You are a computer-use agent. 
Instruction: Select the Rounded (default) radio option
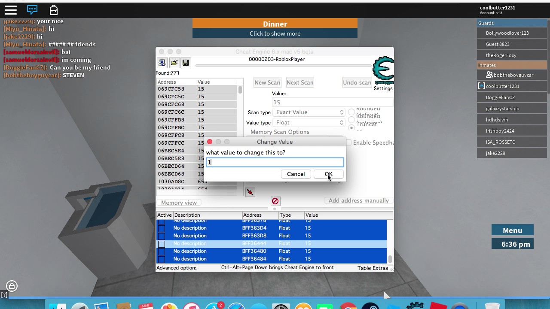point(351,112)
